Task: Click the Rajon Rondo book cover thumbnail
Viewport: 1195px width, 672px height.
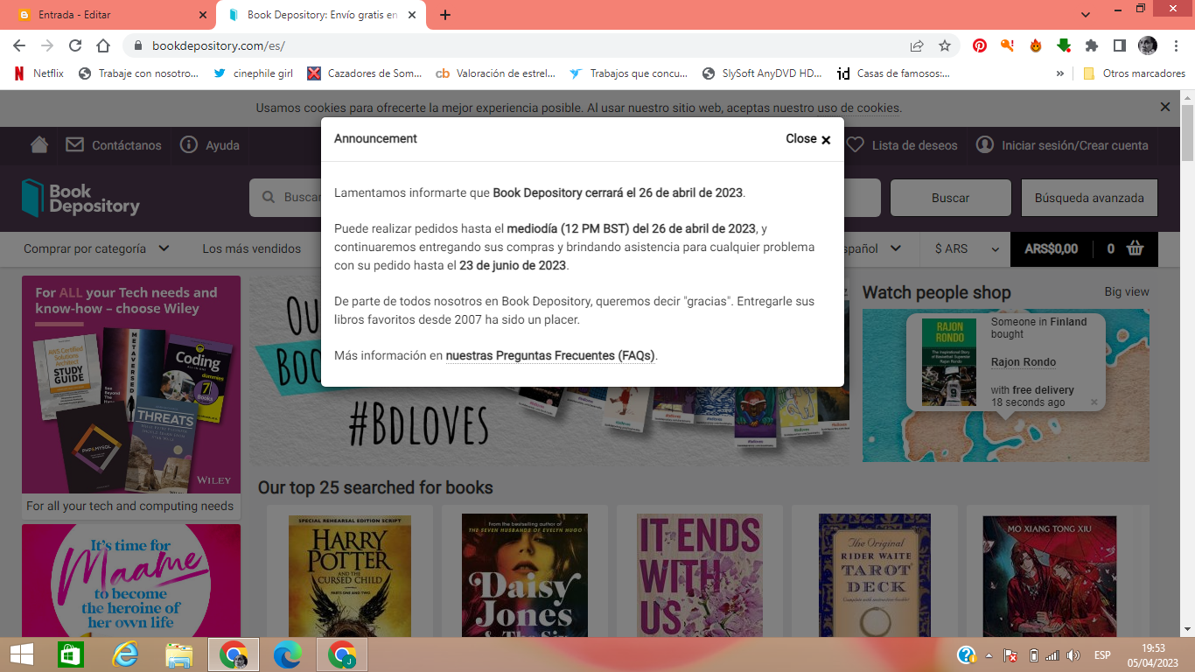Action: (x=949, y=362)
